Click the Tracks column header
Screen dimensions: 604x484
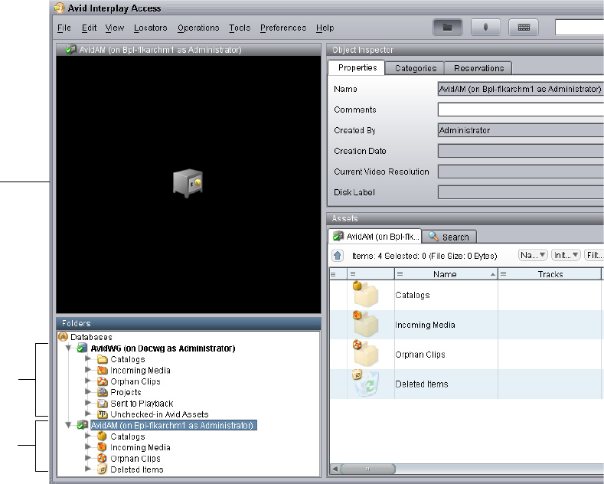point(550,274)
